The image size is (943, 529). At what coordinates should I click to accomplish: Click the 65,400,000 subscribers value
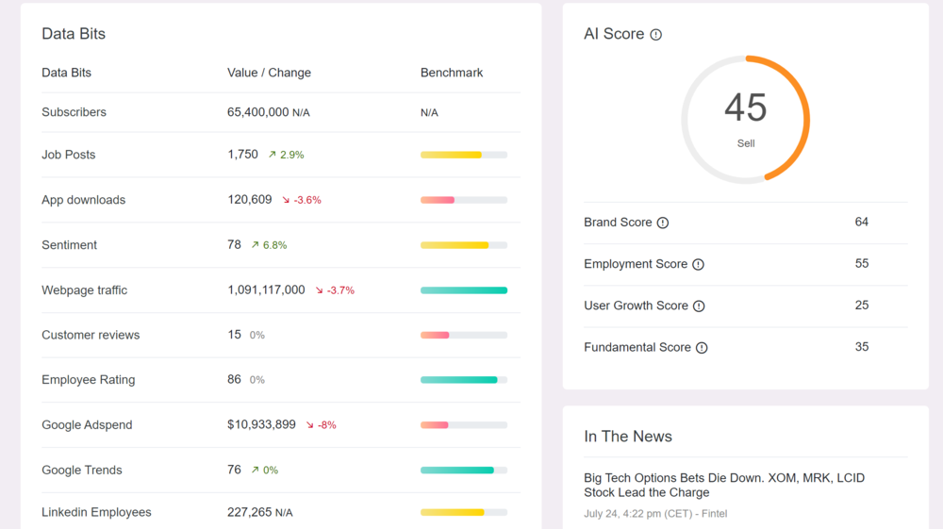click(x=258, y=112)
